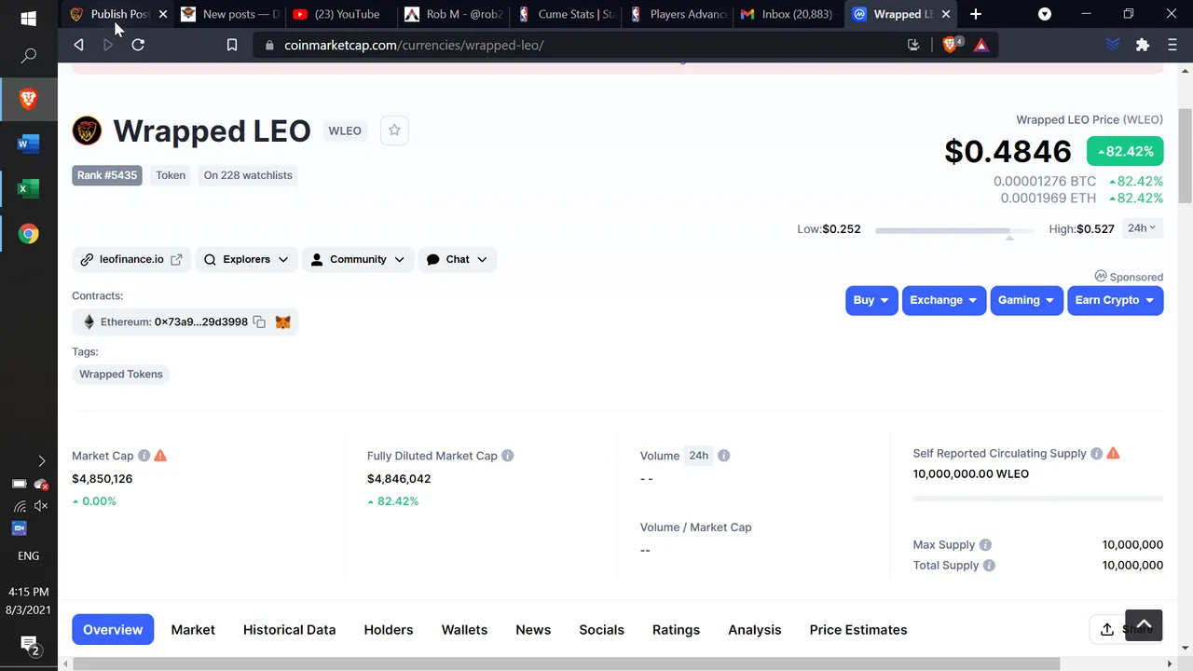1193x671 pixels.
Task: Open the Buy dropdown
Action: 871,300
